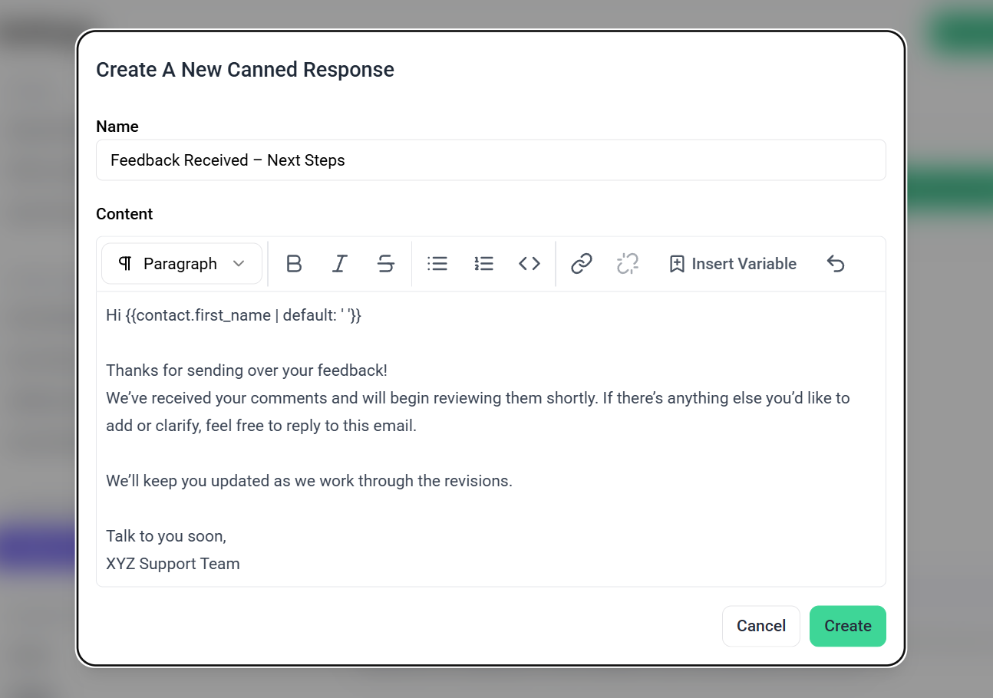
Task: Insert a bulleted list
Action: point(437,264)
